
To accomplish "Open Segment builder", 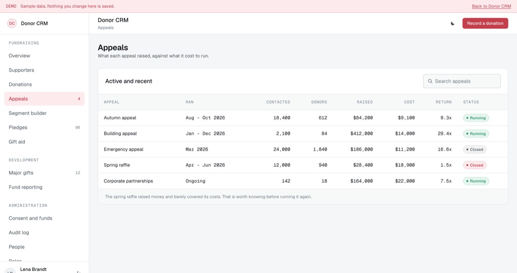I will [x=44, y=113].
